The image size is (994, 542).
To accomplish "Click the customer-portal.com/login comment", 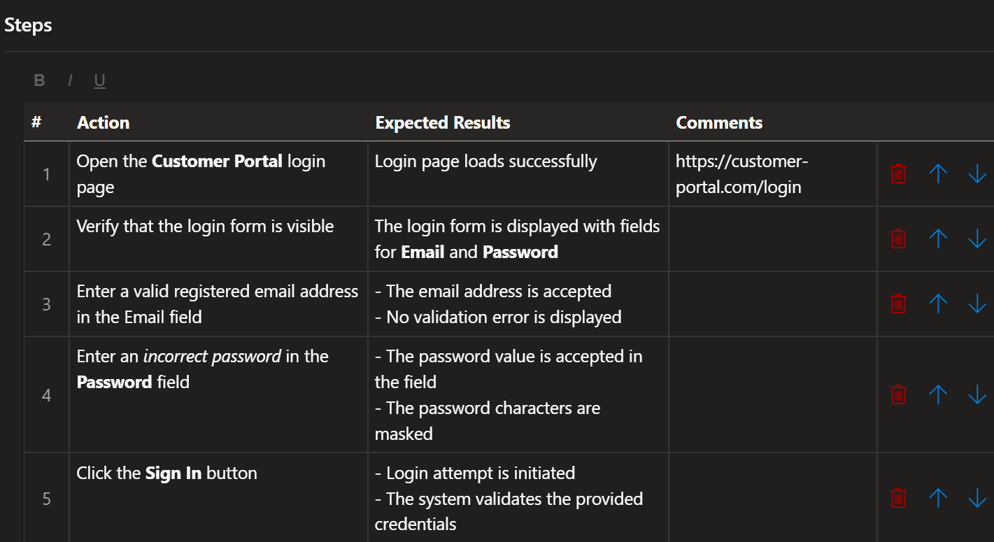I will (x=741, y=174).
